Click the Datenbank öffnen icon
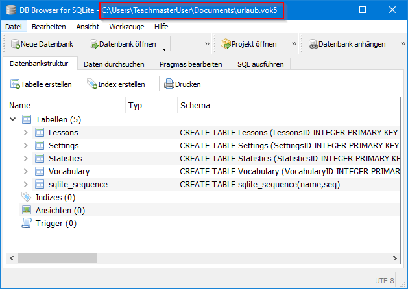Viewport: 408px width, 289px height. click(94, 44)
